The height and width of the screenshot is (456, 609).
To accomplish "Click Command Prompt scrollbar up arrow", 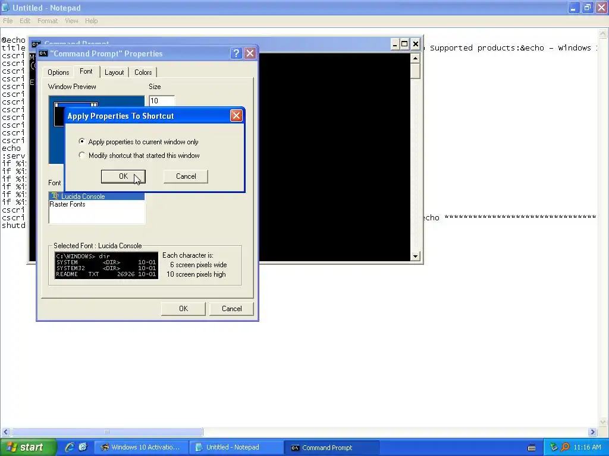I will (x=415, y=59).
